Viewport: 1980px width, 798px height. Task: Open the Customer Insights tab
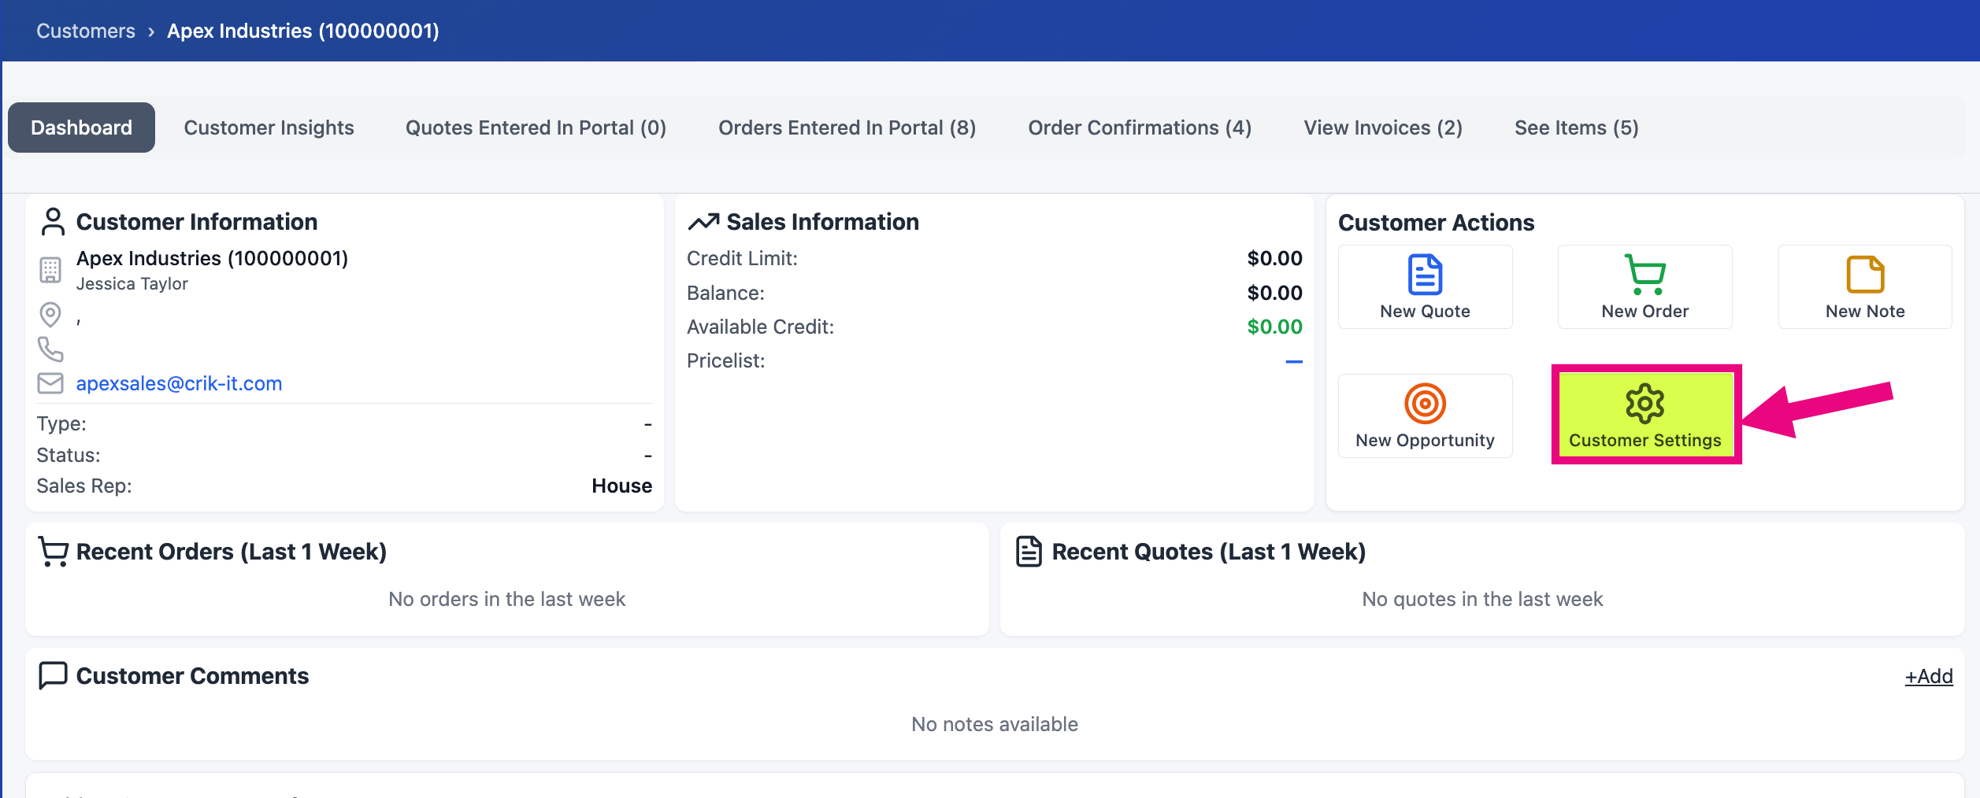click(x=269, y=127)
